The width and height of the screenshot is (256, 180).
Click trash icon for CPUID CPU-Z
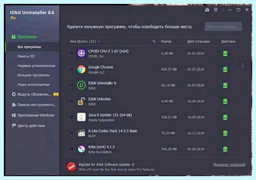point(225,53)
